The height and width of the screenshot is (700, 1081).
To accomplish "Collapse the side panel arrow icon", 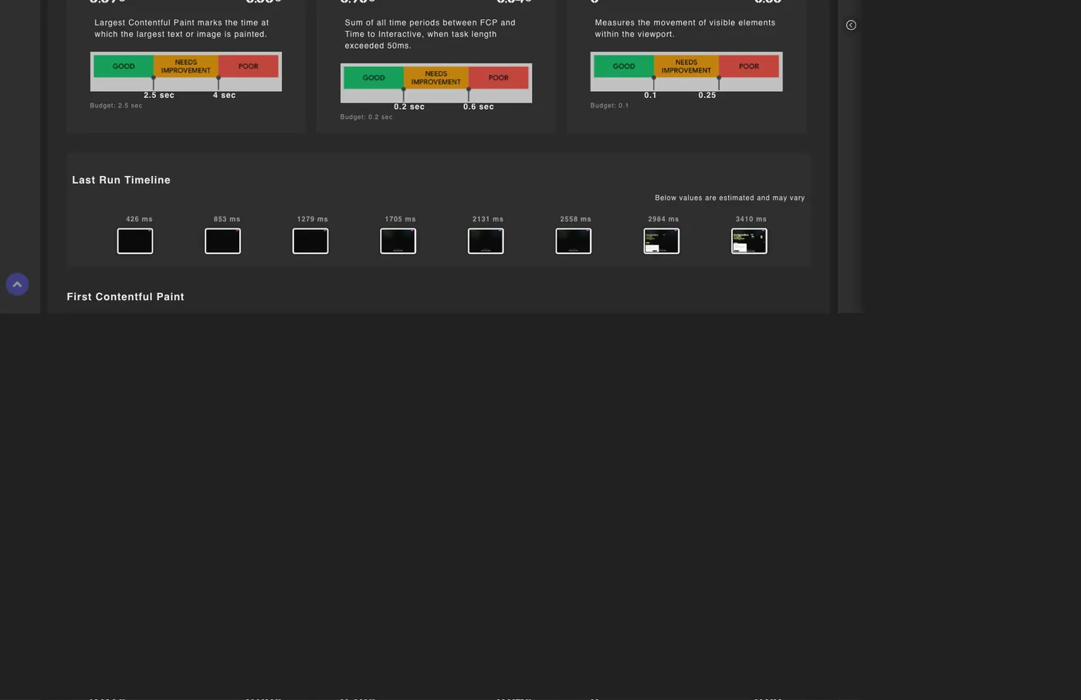I will pos(851,25).
